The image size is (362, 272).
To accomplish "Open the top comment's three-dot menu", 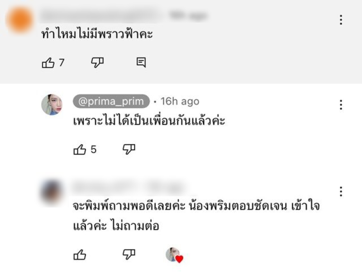I will pos(341,20).
